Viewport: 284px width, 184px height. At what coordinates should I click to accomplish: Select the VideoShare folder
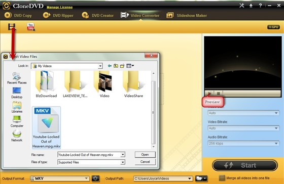133,84
